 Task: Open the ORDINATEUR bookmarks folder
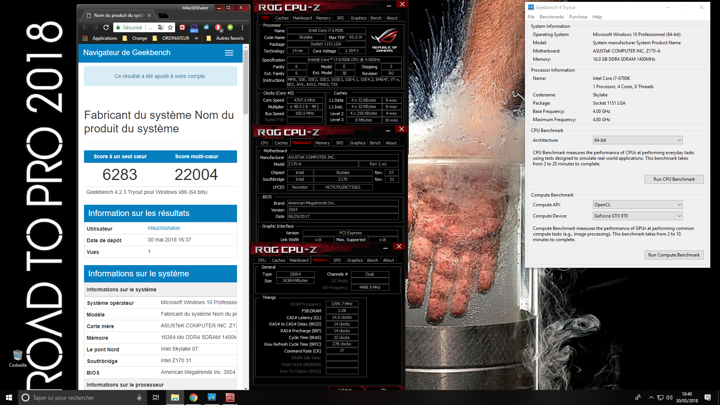click(171, 38)
